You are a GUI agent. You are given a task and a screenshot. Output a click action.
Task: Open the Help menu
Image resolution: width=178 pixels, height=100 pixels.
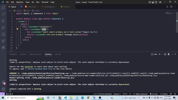tap(52, 2)
